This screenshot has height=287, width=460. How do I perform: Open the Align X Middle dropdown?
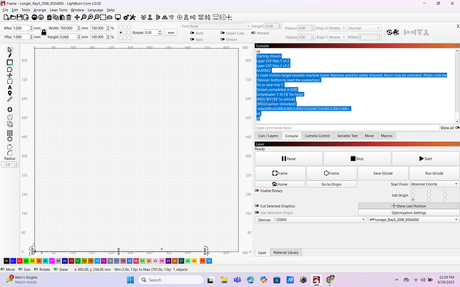click(x=337, y=28)
